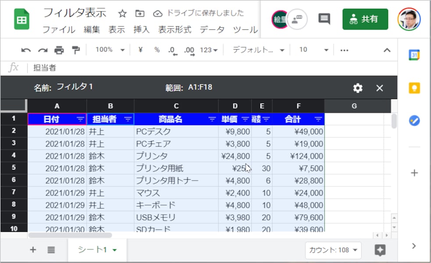
Task: Click the select-all corner box
Action: 14,106
